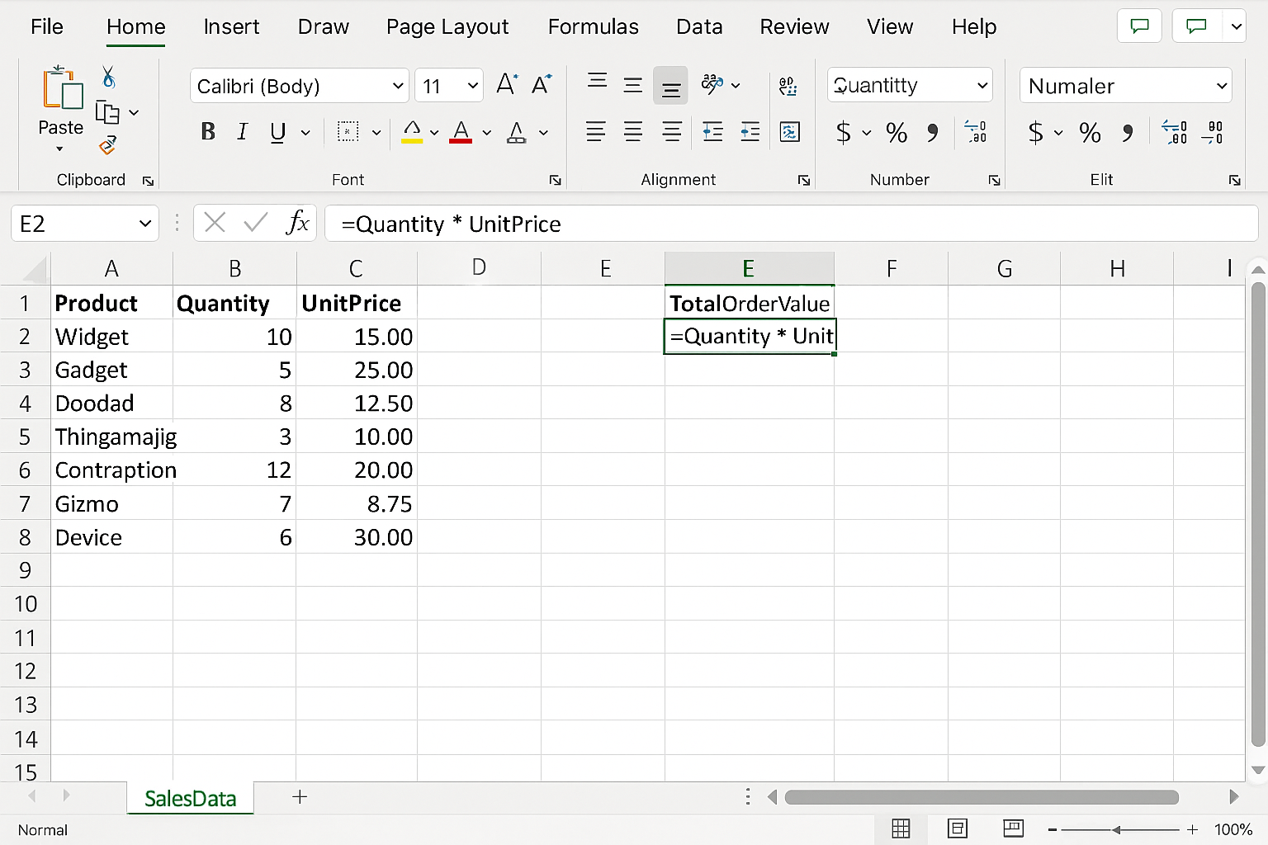Click percent style in Number group
The height and width of the screenshot is (845, 1268).
point(897,132)
